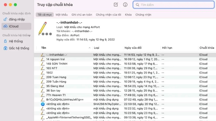Open the Hệ thống keychain
Viewport: 216px width, 121px height.
click(x=16, y=41)
